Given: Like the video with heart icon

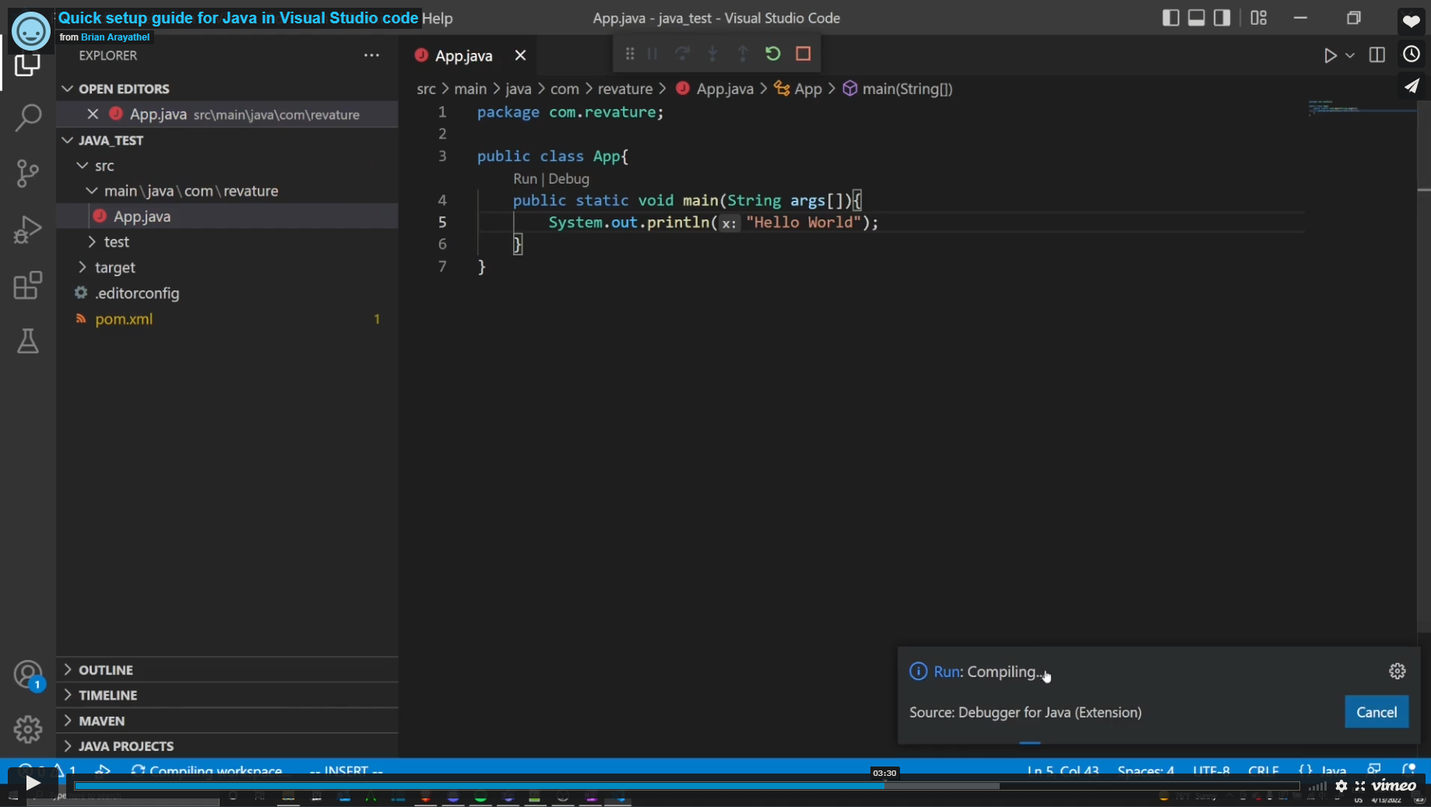Looking at the screenshot, I should 1412,21.
